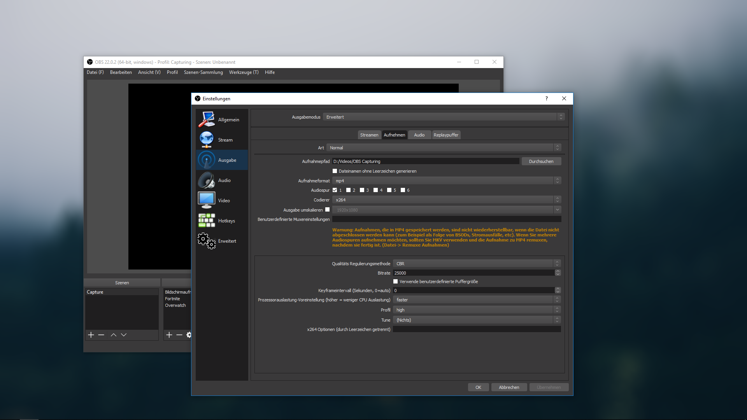Open source properties with the gear icon
This screenshot has width=747, height=420.
tap(189, 334)
